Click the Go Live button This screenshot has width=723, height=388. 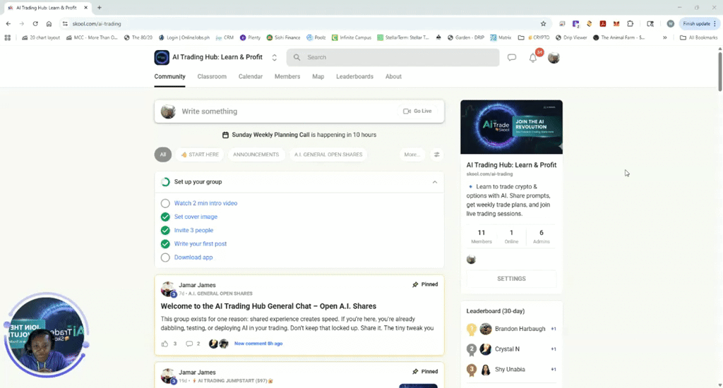(x=417, y=111)
